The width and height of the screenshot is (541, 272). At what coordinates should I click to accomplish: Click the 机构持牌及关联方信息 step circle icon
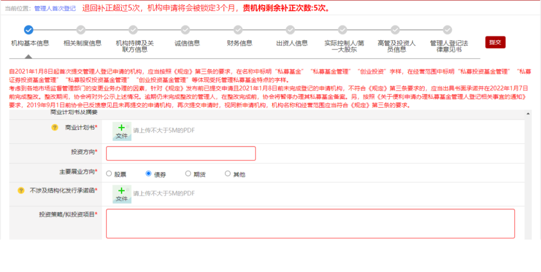133,30
